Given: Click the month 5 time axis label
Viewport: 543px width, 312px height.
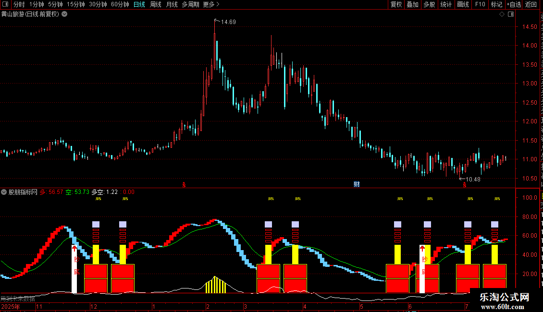Looking at the screenshot, I should pyautogui.click(x=361, y=306).
